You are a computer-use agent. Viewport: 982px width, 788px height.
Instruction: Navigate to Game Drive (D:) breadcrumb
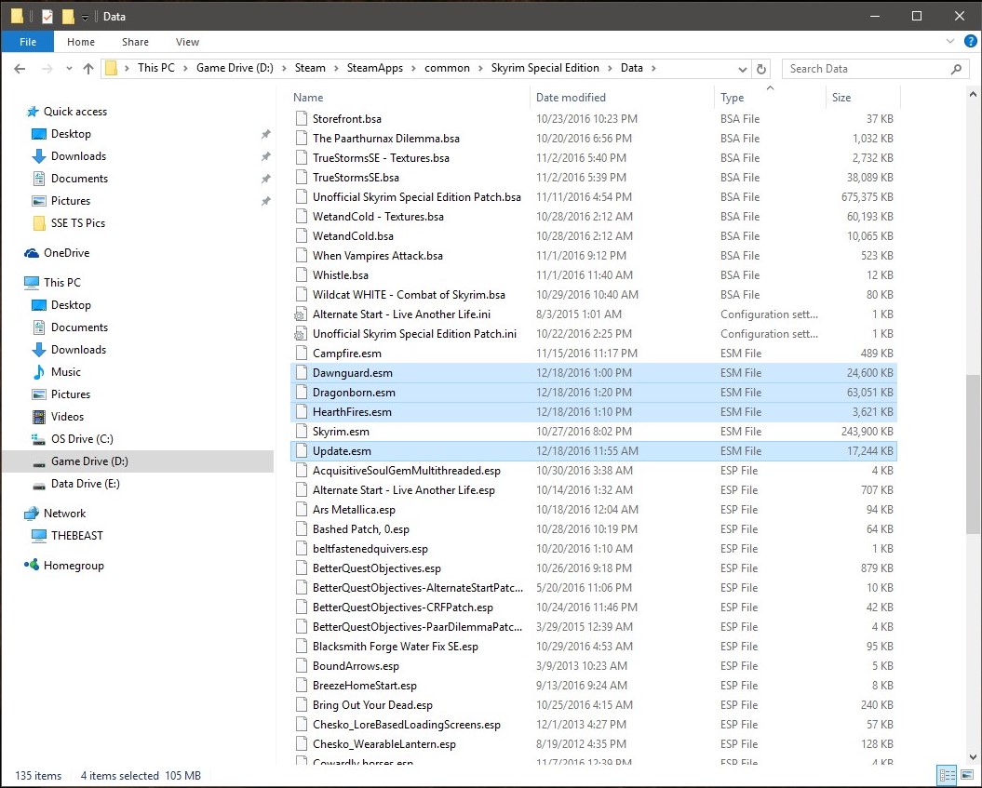(235, 68)
